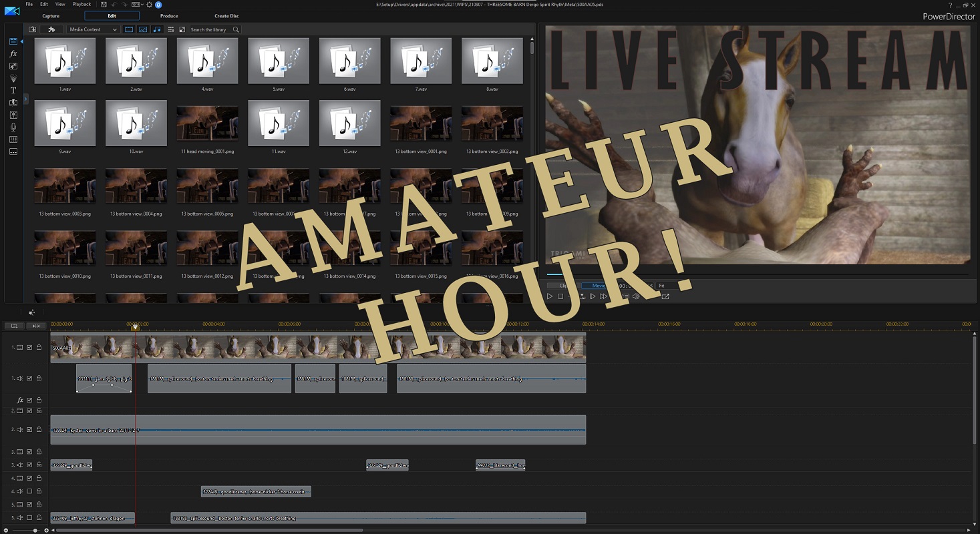Open the Particle Room icon in sidebar

[x=13, y=78]
